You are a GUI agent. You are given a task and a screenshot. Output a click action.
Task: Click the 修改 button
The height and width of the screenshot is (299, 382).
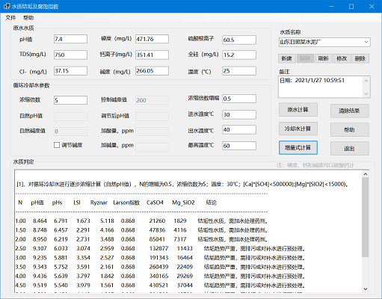click(342, 58)
